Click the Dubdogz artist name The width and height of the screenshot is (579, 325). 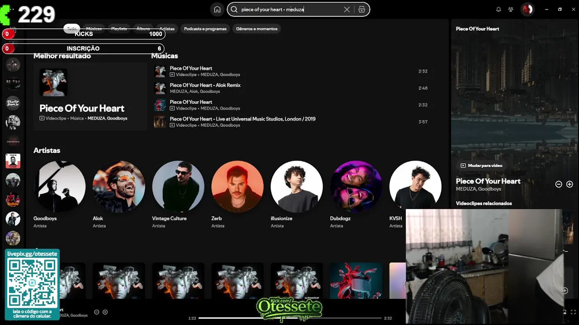coord(341,218)
